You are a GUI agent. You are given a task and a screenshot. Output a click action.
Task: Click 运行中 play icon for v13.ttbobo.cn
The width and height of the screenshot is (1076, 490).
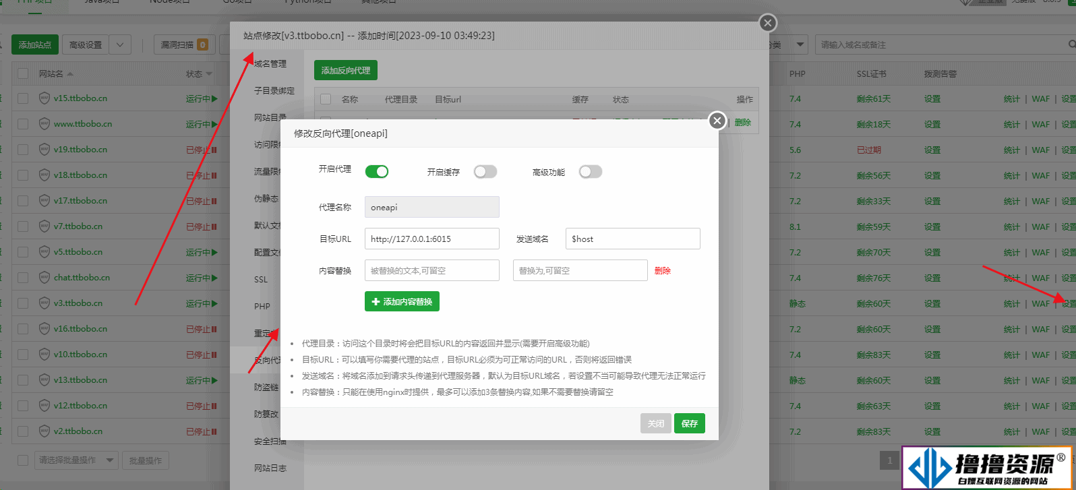point(214,380)
